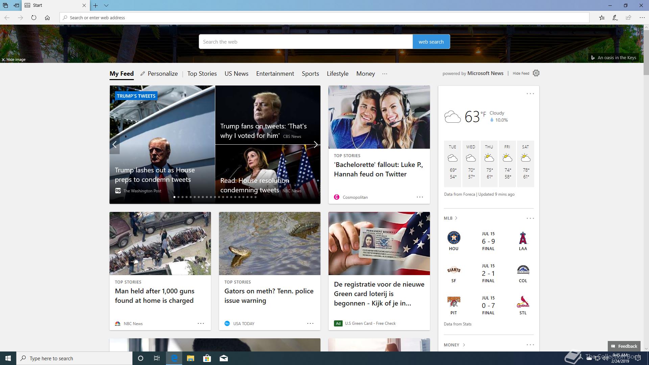Click the web search button

pos(431,42)
